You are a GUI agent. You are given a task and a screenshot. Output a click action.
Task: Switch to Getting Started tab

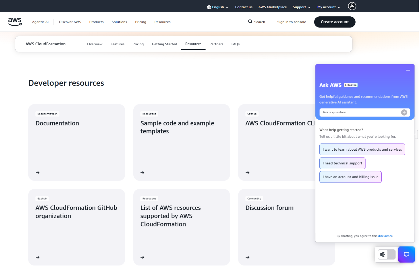(164, 44)
